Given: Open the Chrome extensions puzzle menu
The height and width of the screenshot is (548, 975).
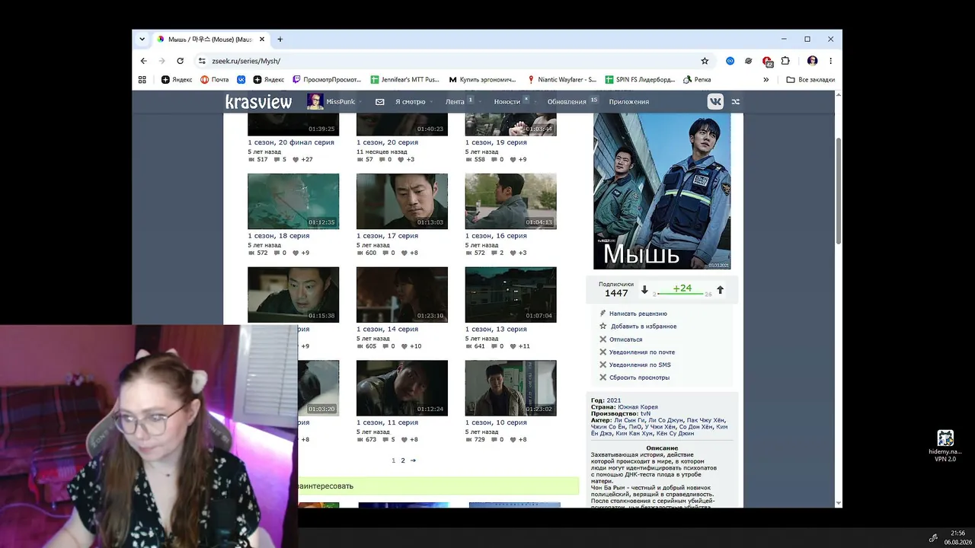Looking at the screenshot, I should click(x=785, y=61).
